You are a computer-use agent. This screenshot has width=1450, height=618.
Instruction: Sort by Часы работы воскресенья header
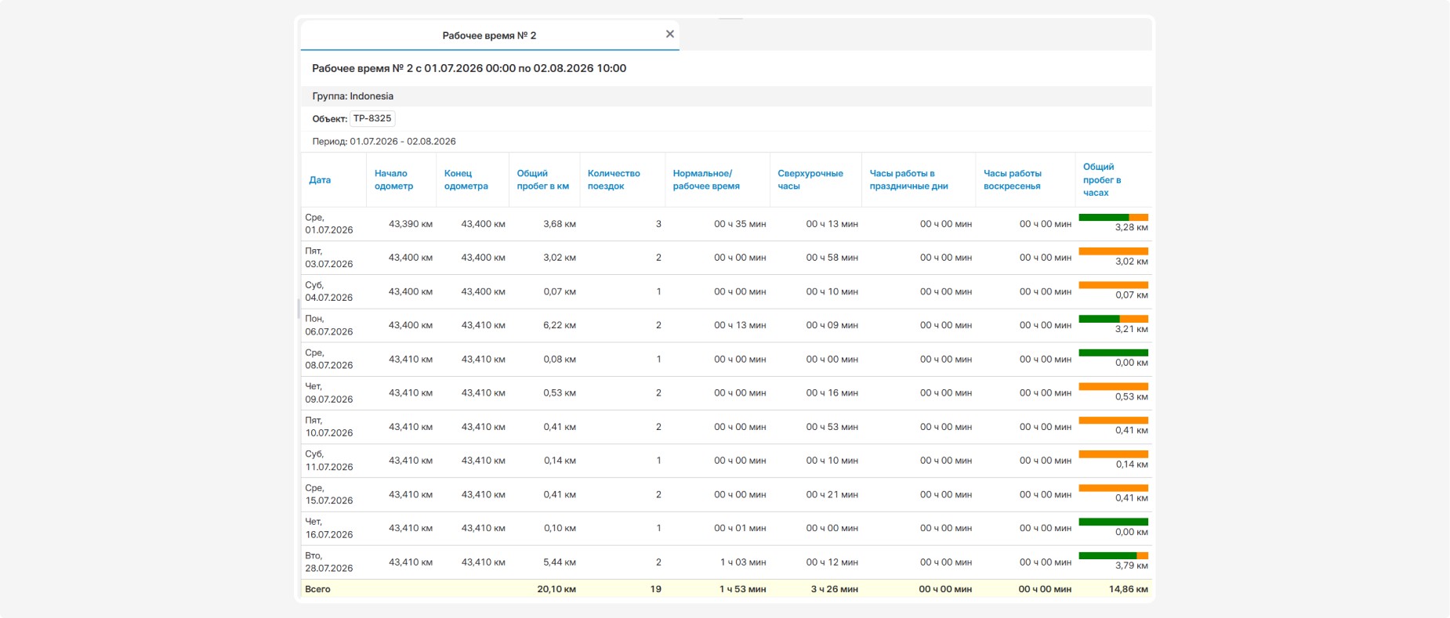1012,180
